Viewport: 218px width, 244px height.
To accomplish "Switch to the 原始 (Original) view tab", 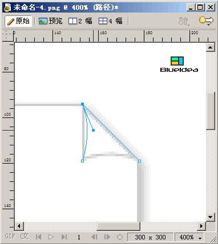I will [18, 21].
